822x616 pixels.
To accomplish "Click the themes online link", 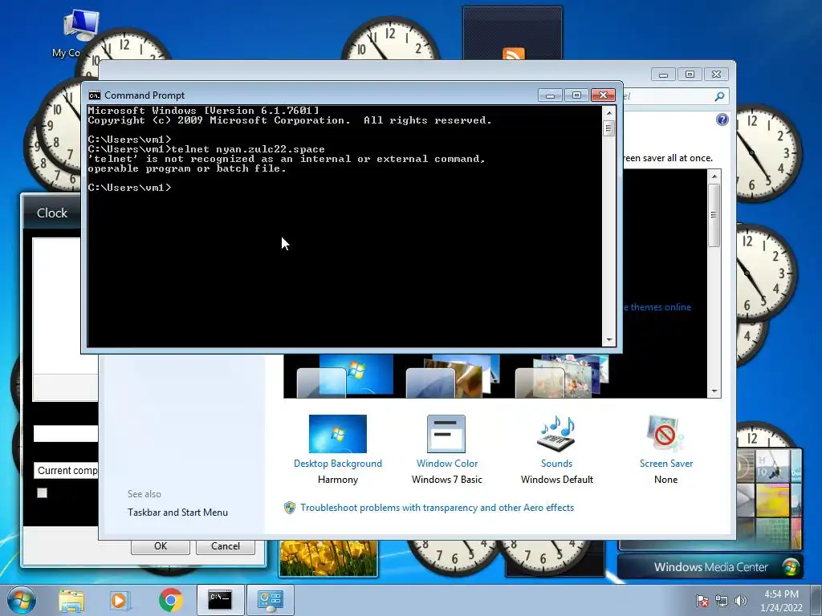I will click(x=657, y=307).
